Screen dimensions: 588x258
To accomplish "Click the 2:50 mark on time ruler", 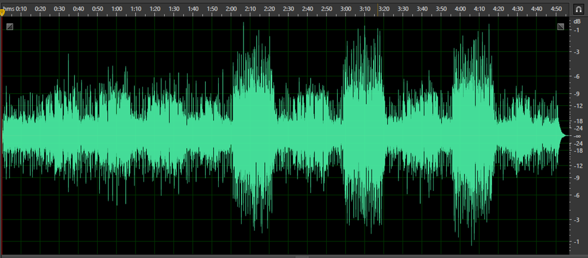I will pyautogui.click(x=327, y=8).
